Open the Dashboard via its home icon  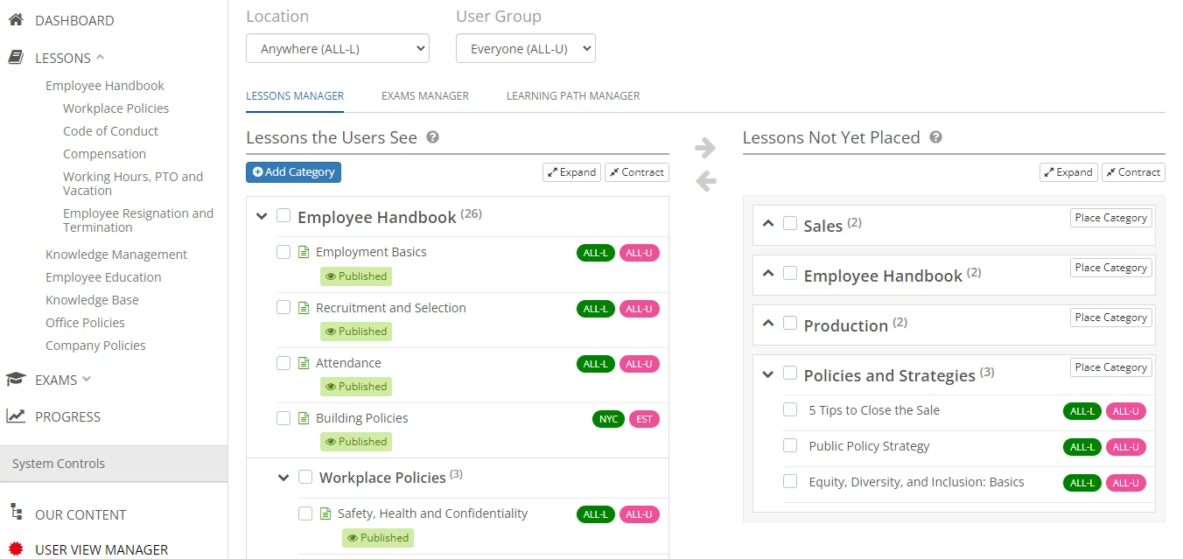17,19
